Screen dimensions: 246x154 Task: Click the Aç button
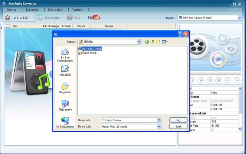179,120
